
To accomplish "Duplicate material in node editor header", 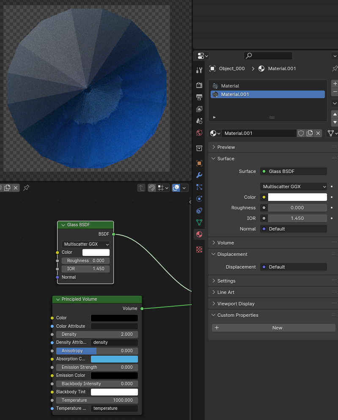I will pyautogui.click(x=7, y=188).
